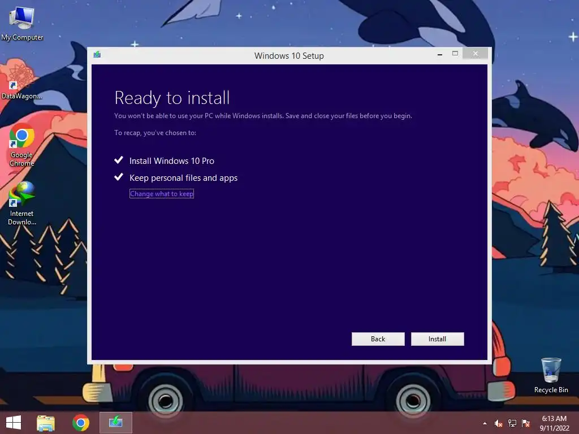Image resolution: width=579 pixels, height=434 pixels.
Task: Click the taskbar clock showing 6:13 AM
Action: coord(554,423)
